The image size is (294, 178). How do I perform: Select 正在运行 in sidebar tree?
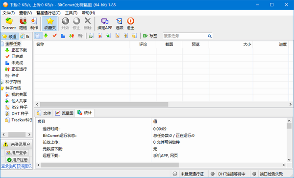pyautogui.click(x=19, y=69)
